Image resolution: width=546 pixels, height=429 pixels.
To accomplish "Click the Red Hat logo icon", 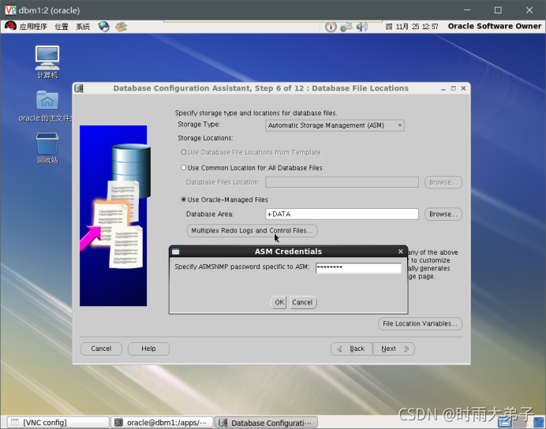I will pyautogui.click(x=10, y=26).
